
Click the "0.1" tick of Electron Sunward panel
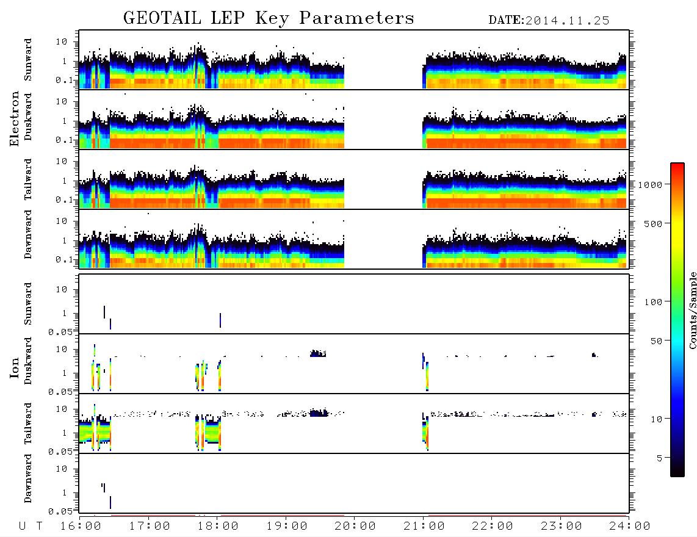click(65, 80)
